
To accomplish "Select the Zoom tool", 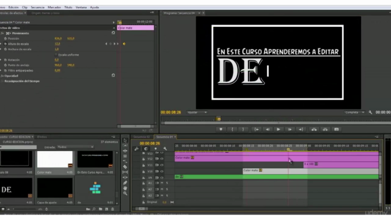I will (x=125, y=193).
